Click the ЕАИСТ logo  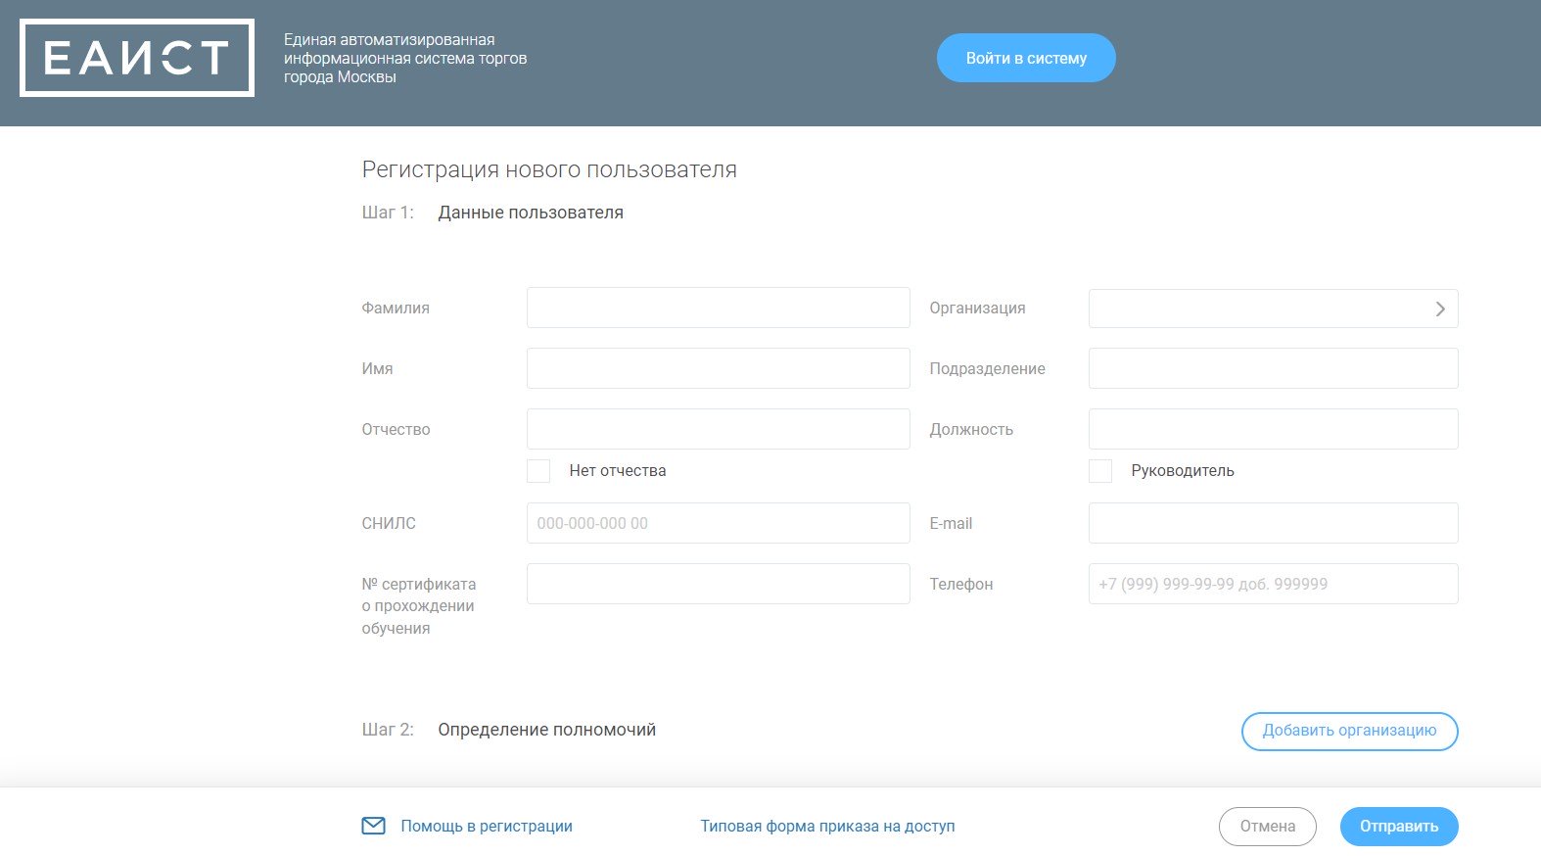tap(137, 58)
